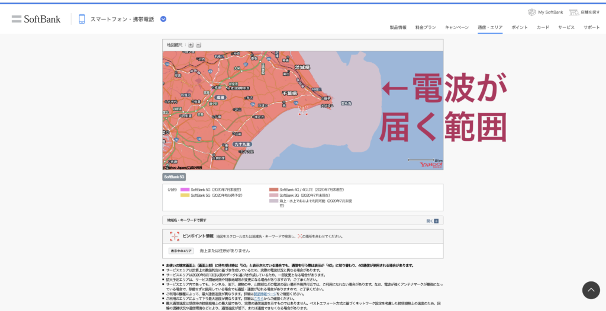The height and width of the screenshot is (311, 606).
Task: Click the store icon beside 店舗を探す
Action: [574, 12]
